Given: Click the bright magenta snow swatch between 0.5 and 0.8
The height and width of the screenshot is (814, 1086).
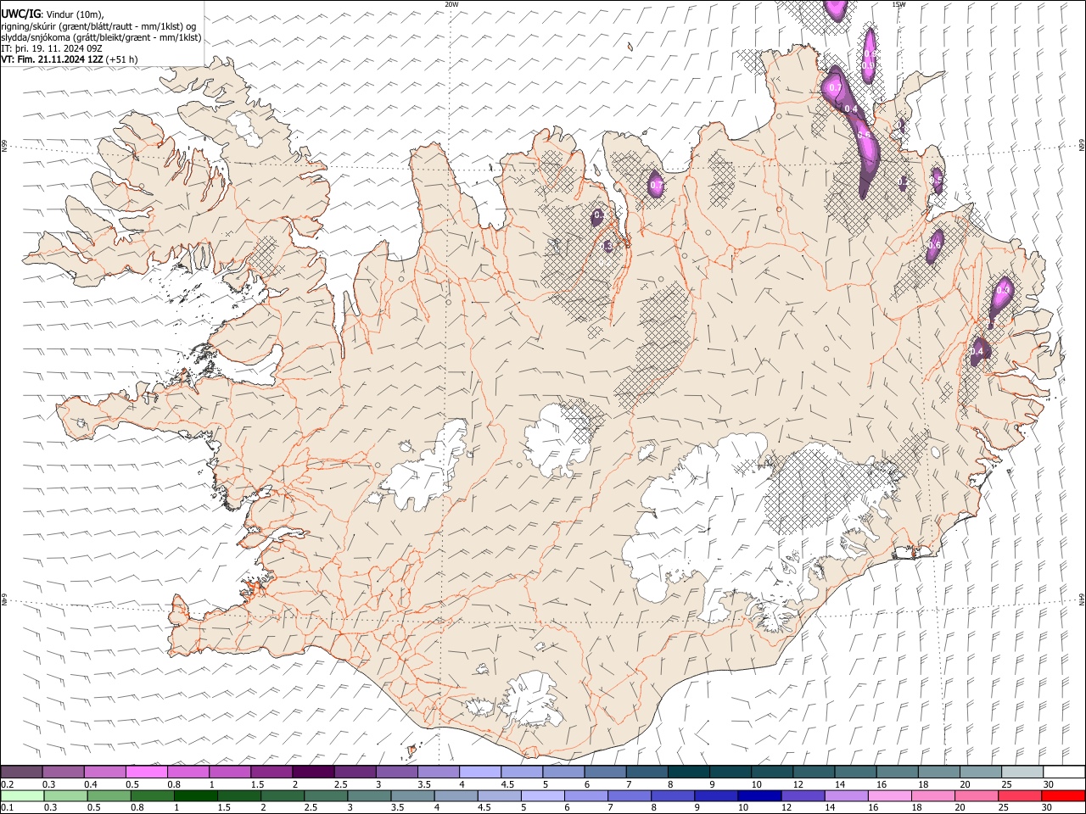Looking at the screenshot, I should [146, 772].
